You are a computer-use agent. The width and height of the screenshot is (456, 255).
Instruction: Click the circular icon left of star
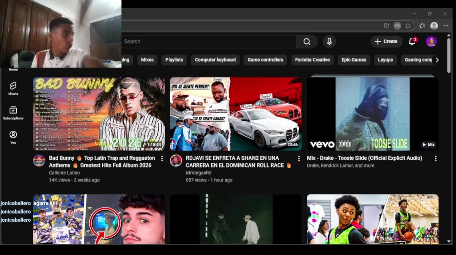[397, 26]
